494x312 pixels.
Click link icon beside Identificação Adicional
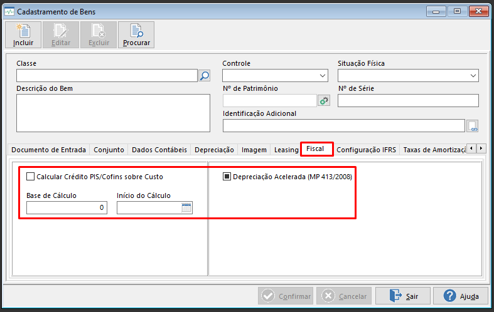[472, 126]
